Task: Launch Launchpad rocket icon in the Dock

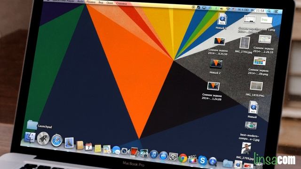Action: click(x=43, y=138)
